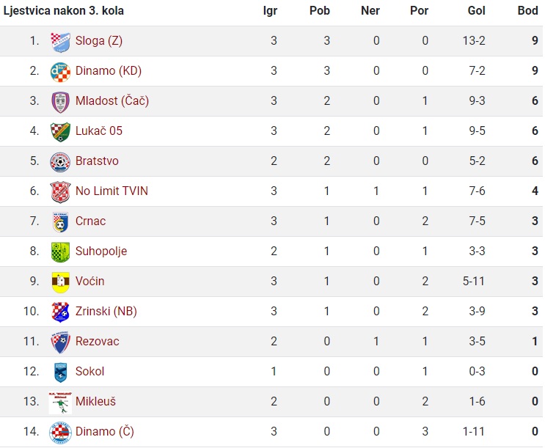This screenshot has width=545, height=448.
Task: Click the Sokol blue shield crest
Action: click(x=60, y=372)
